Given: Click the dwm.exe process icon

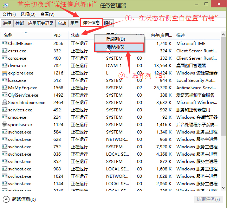Looking at the screenshot, I should click(5, 66).
